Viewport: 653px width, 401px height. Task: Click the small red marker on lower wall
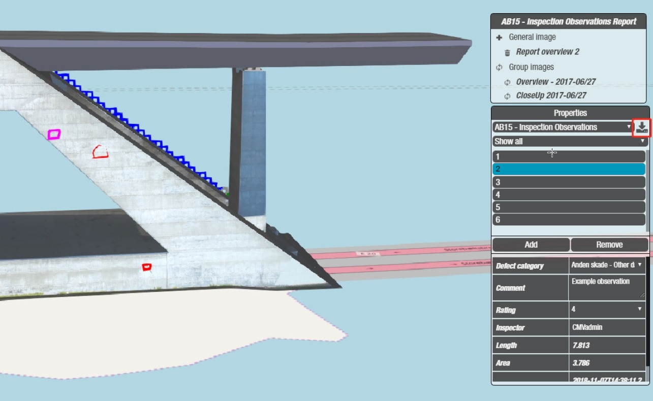point(147,266)
